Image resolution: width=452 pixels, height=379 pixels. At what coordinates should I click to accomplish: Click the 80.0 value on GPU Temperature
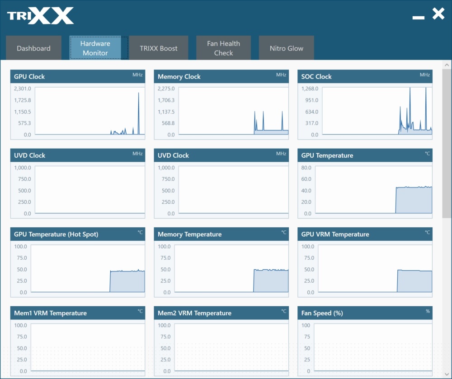[306, 168]
